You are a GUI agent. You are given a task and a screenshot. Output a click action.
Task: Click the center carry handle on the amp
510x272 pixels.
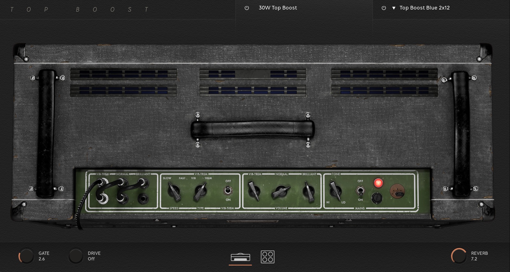click(x=252, y=130)
